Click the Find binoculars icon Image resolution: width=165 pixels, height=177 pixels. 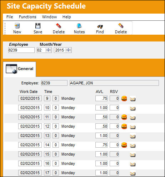click(x=100, y=26)
